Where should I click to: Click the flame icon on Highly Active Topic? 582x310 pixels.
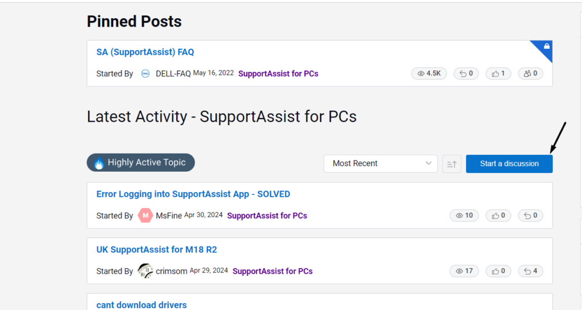99,163
